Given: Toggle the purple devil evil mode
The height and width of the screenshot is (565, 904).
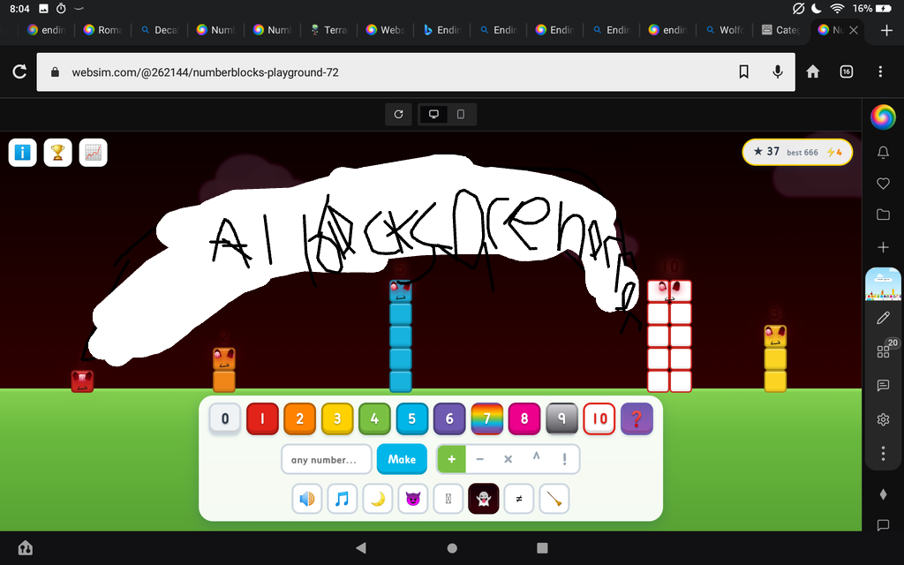Looking at the screenshot, I should click(413, 499).
